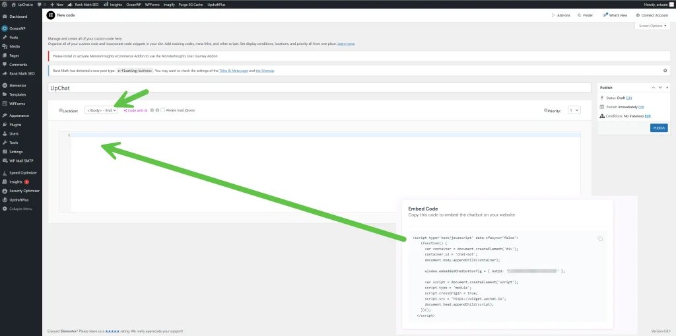
Task: Click the info icon beside Location
Action: 61,110
